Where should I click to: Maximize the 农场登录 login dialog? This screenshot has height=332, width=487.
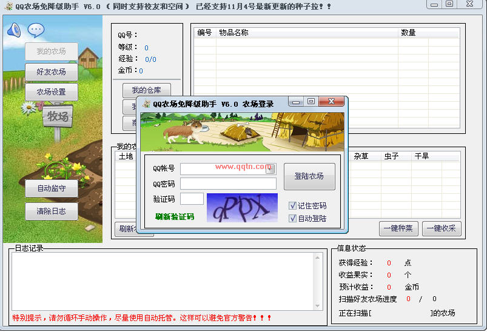point(311,101)
